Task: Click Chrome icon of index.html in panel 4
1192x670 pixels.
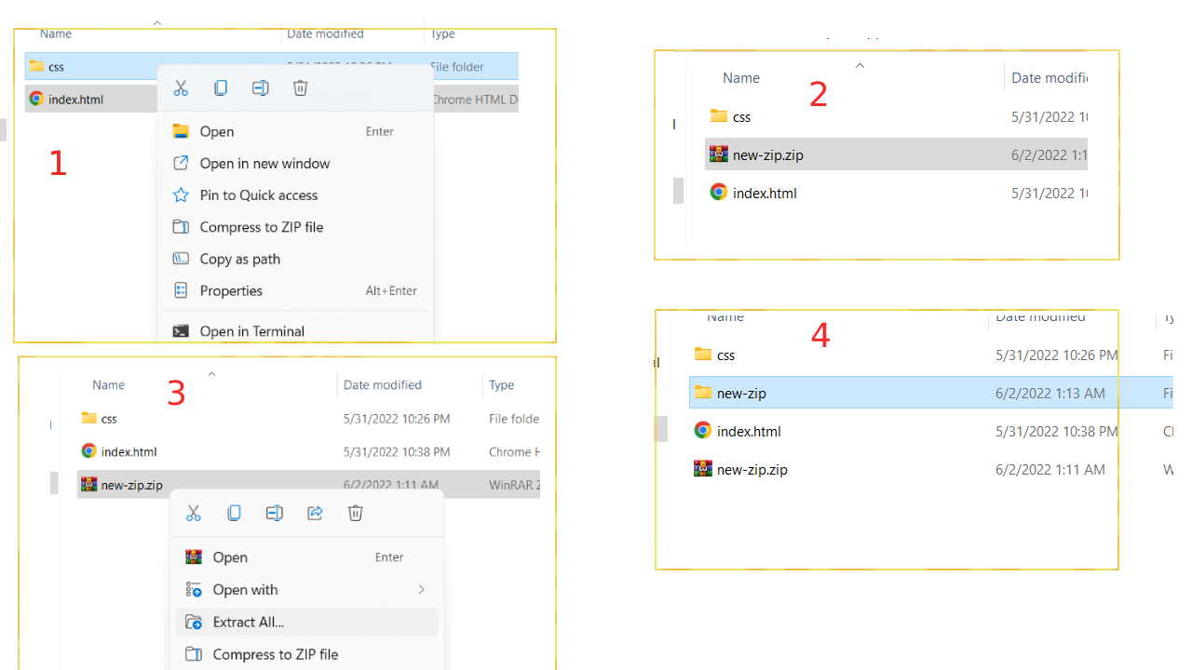Action: (703, 430)
